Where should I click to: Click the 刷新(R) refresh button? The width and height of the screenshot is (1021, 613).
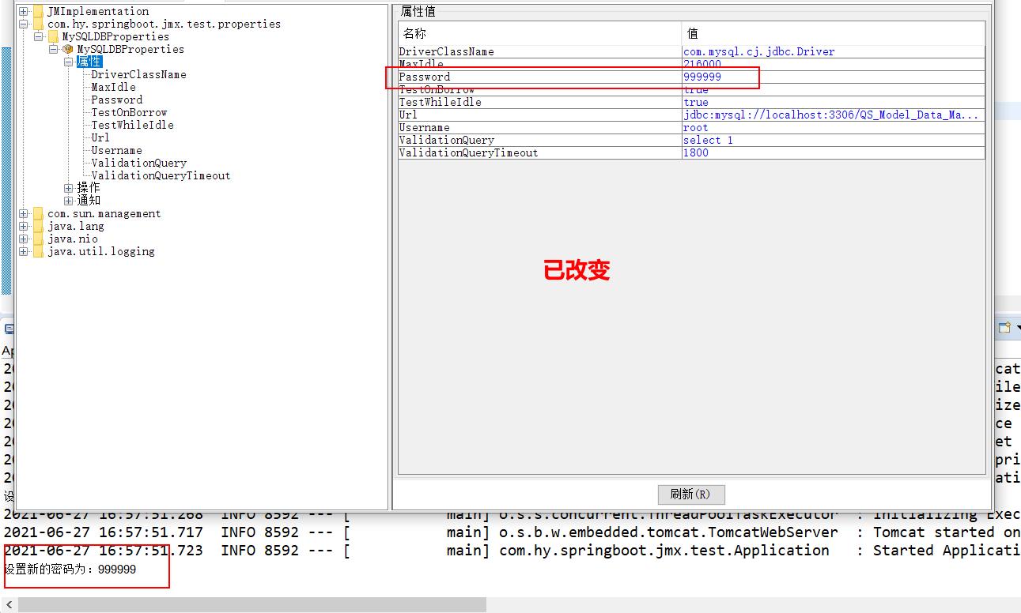click(691, 495)
